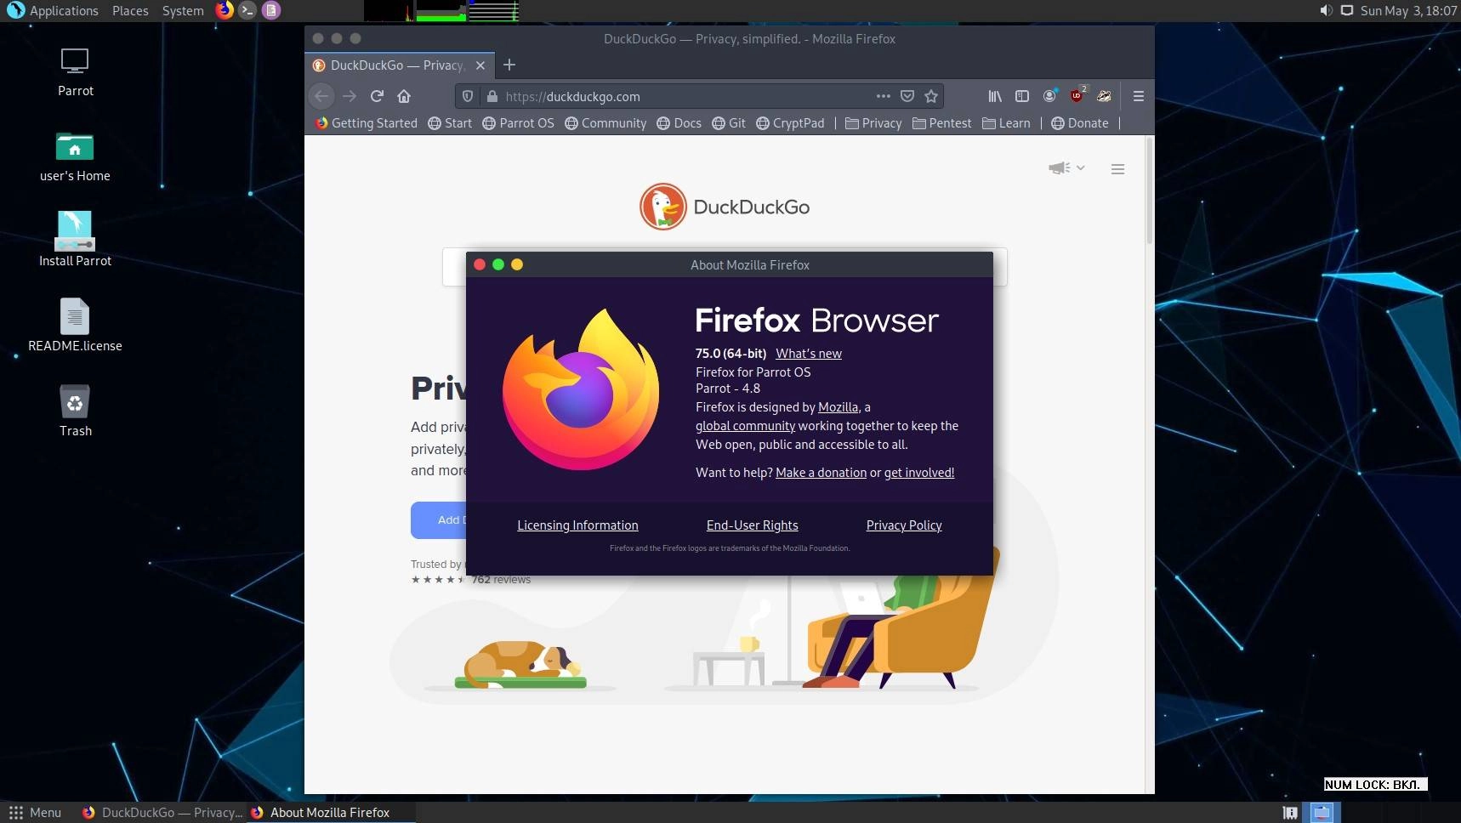1461x823 pixels.
Task: Open Parrot OS bookmark
Action: (518, 122)
